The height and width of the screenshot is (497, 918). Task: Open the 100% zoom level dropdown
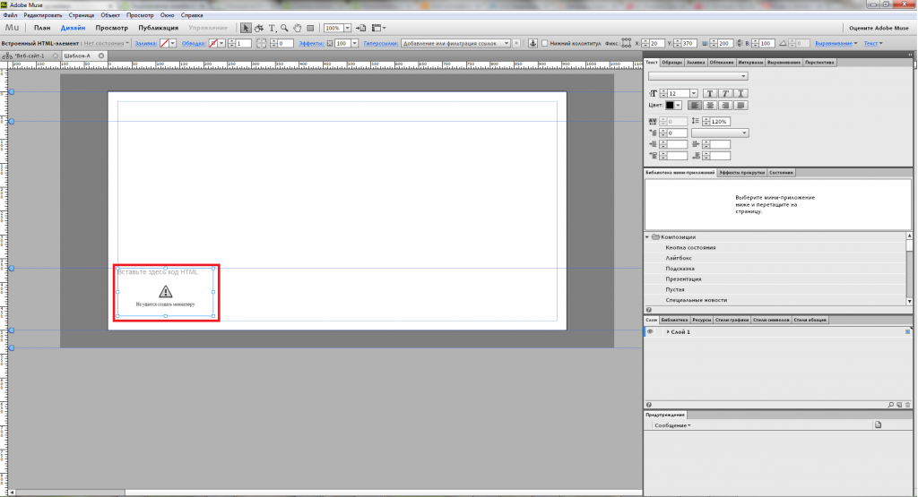click(x=347, y=28)
